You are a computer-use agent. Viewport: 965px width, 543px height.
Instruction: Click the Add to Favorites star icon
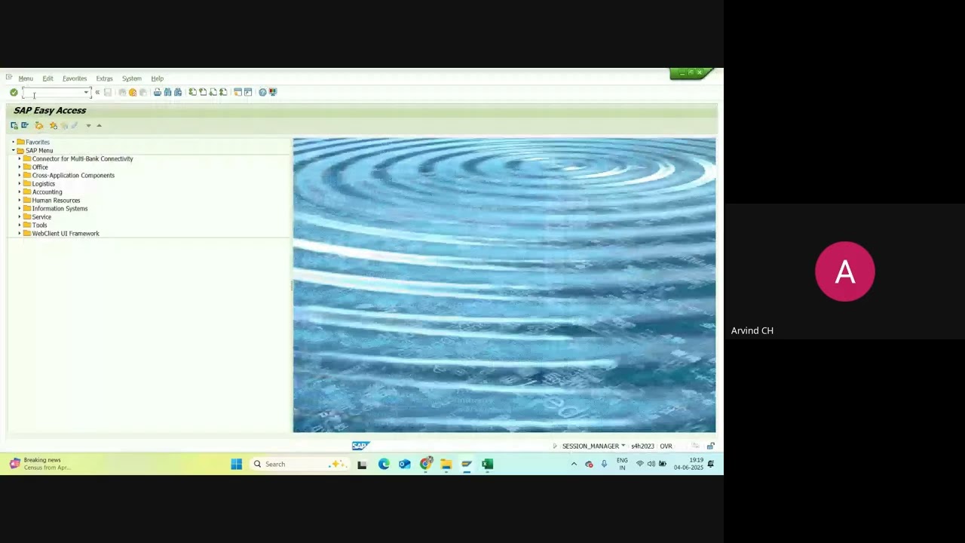[x=53, y=125]
